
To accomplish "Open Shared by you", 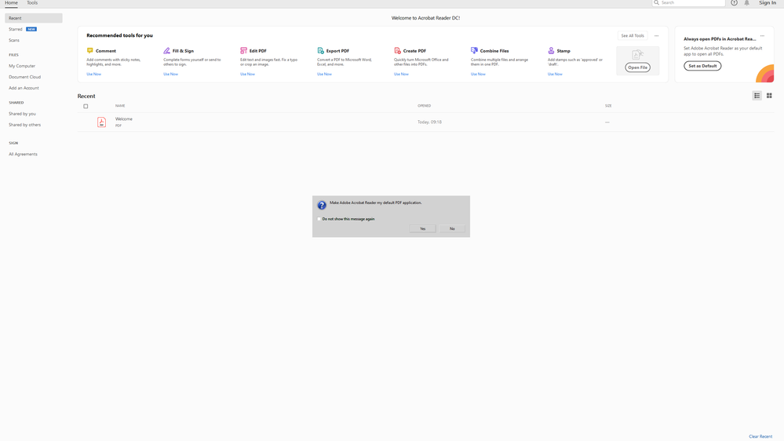I will tap(22, 114).
